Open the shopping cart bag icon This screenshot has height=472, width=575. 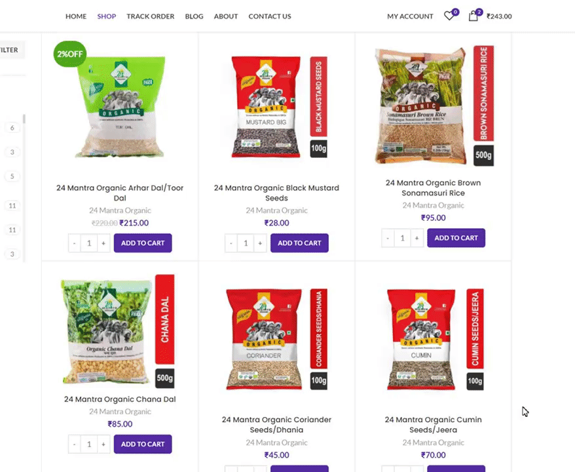473,16
